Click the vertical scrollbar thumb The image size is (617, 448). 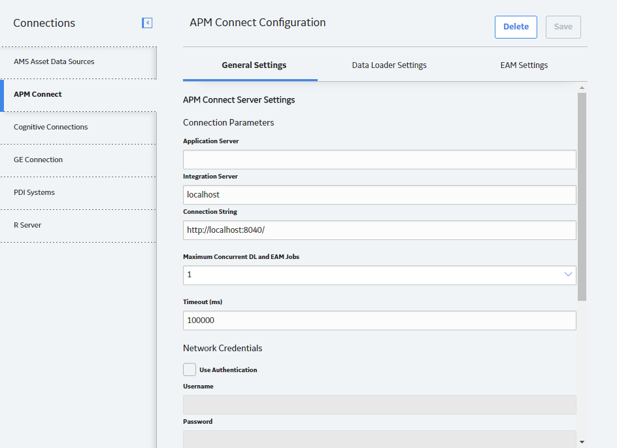[x=582, y=197]
